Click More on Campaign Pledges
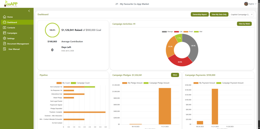This screenshot has width=260, height=129. [x=175, y=75]
